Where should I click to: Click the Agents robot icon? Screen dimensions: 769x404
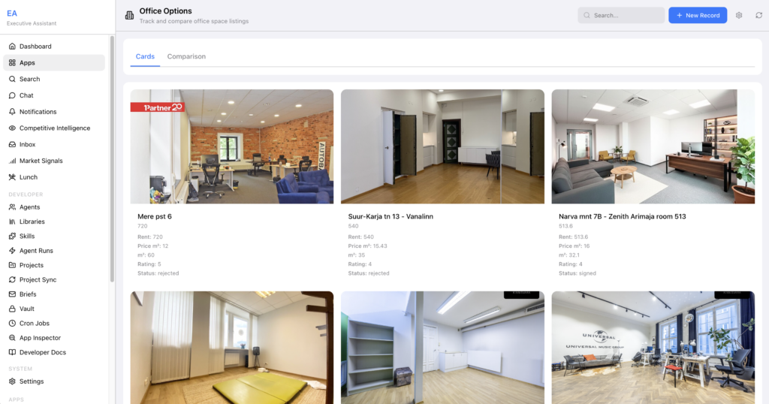tap(12, 207)
